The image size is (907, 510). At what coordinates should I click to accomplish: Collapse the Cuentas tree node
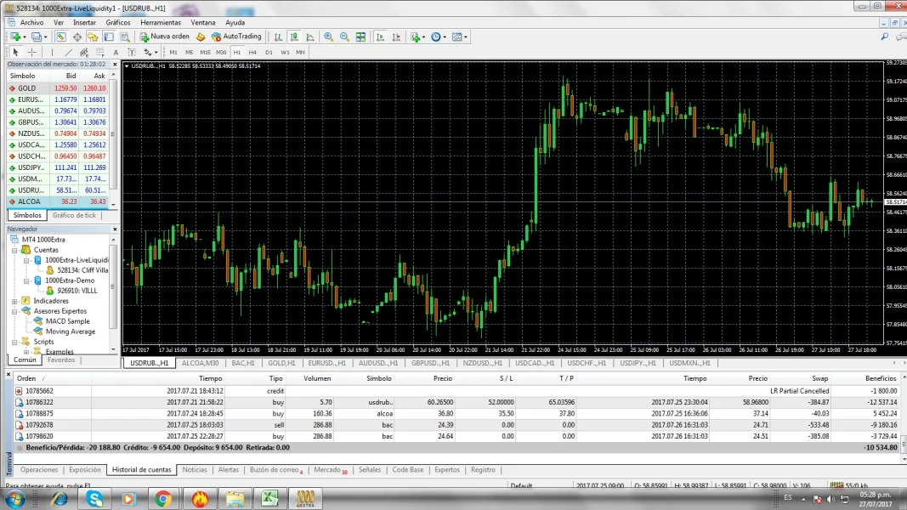(15, 250)
